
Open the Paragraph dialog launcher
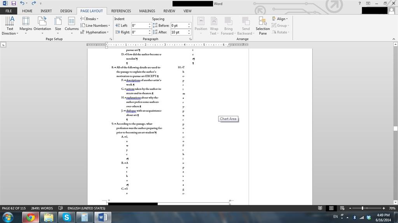(x=190, y=39)
